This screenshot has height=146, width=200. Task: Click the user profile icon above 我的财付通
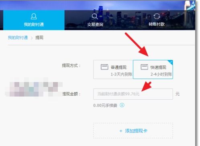pyautogui.click(x=34, y=16)
